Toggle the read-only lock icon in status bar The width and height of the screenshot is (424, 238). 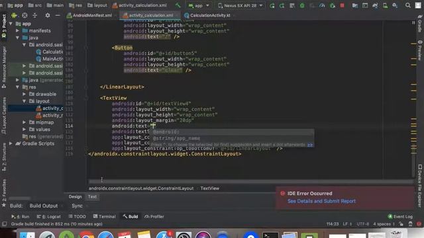[401, 224]
